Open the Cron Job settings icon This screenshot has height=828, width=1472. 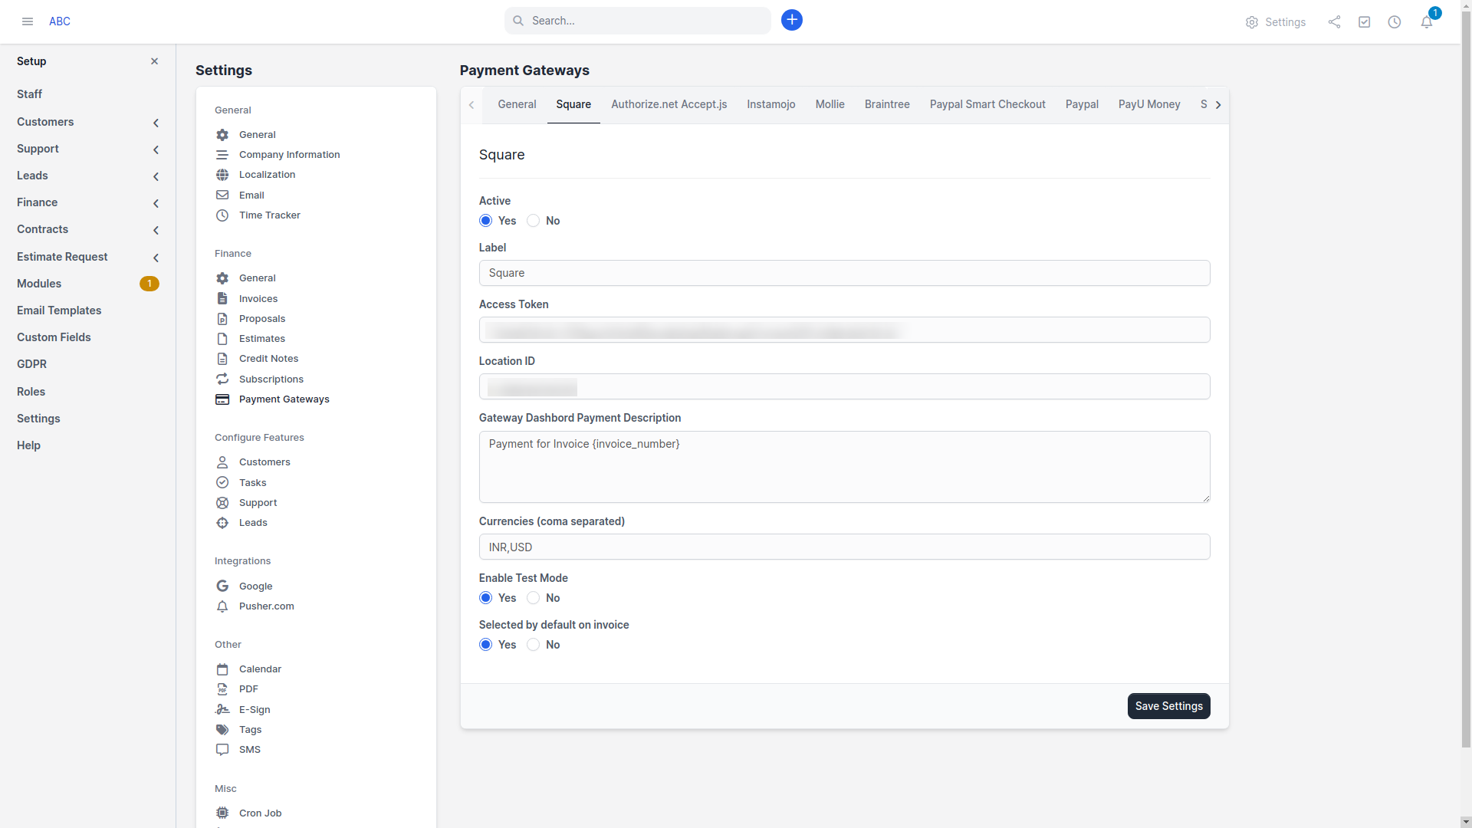(222, 813)
